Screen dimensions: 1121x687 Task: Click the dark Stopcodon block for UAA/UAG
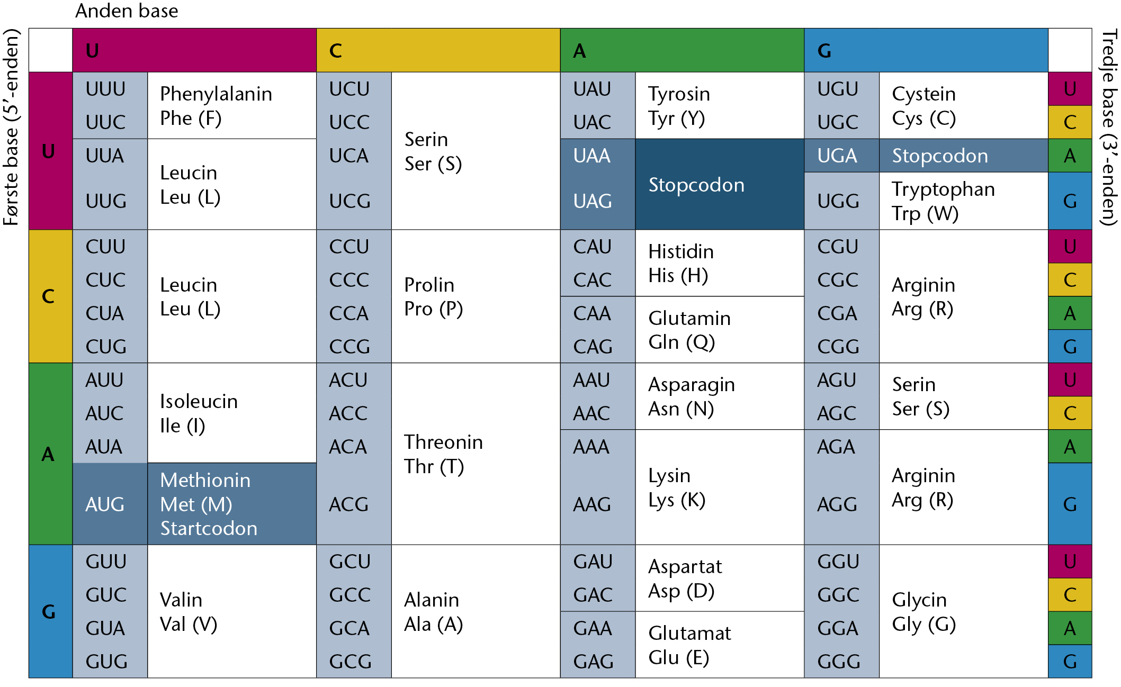click(x=720, y=184)
